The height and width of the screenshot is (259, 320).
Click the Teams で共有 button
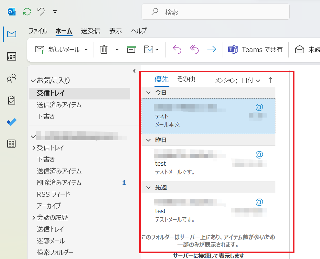[255, 49]
